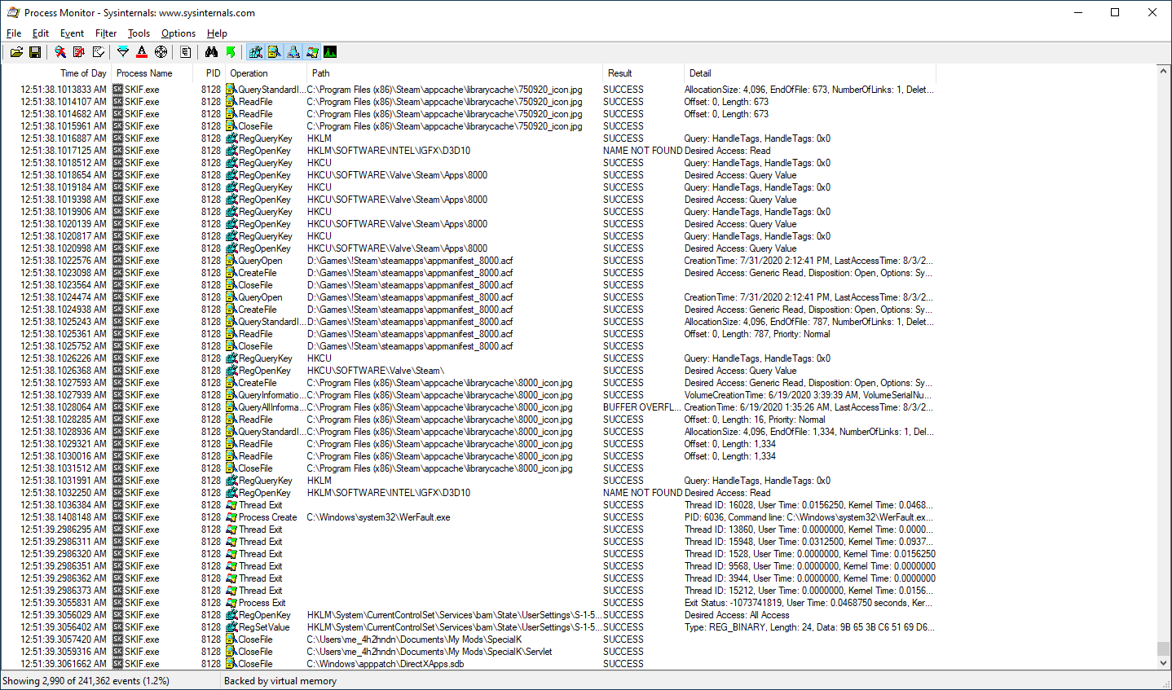Click the green Jump To Object arrow
Viewport: 1172px width, 690px height.
231,52
